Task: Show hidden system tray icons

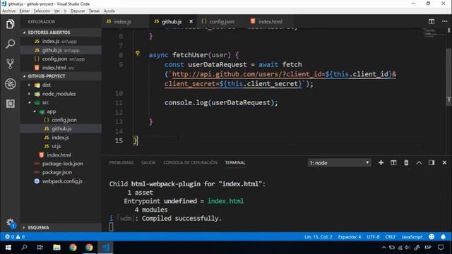Action: click(x=383, y=248)
